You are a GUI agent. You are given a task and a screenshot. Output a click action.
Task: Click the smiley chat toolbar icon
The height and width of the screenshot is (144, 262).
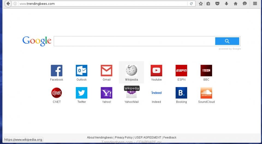click(245, 4)
